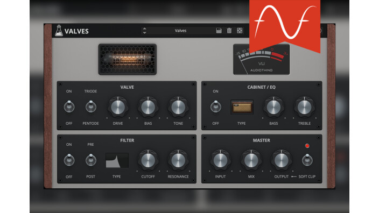This screenshot has height=213, width=379.
Task: Click the Mix knob
Action: [x=251, y=160]
